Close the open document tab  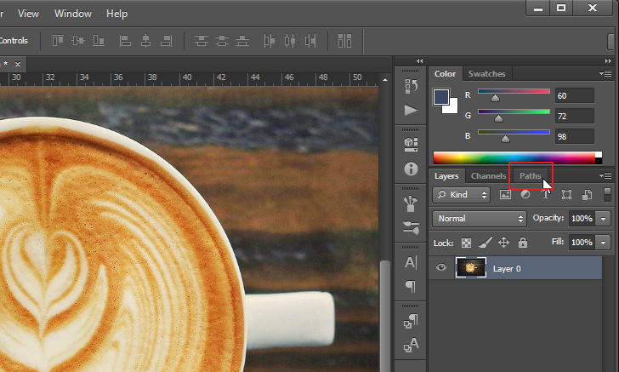click(18, 64)
